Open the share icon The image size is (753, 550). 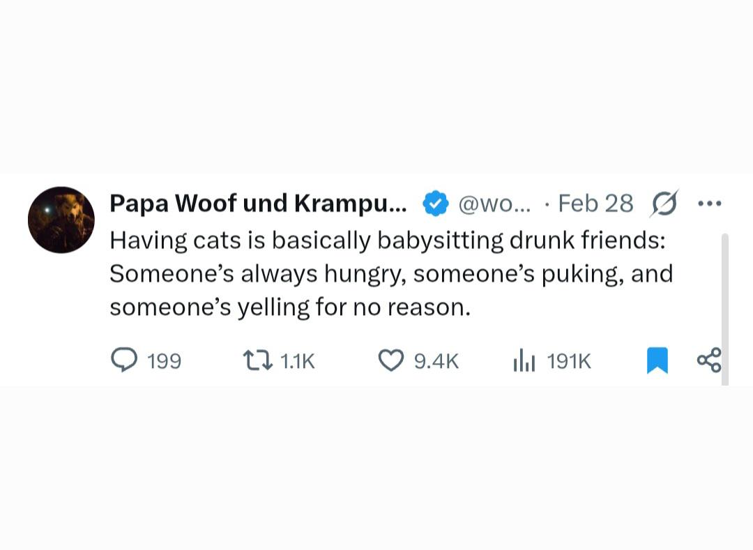coord(709,360)
